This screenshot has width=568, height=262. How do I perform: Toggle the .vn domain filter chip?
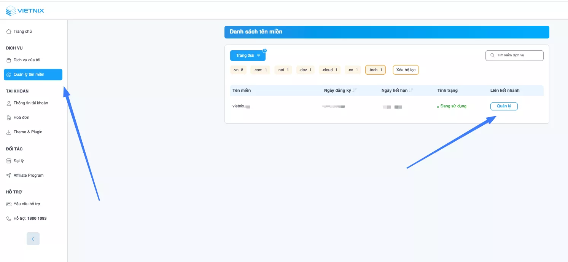[238, 70]
